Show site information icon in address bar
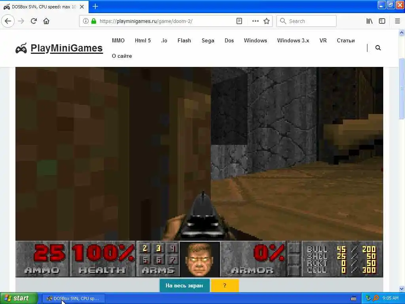405x304 pixels. [x=85, y=21]
